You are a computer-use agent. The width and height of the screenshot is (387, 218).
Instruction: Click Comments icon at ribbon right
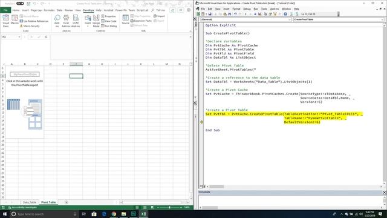click(181, 10)
